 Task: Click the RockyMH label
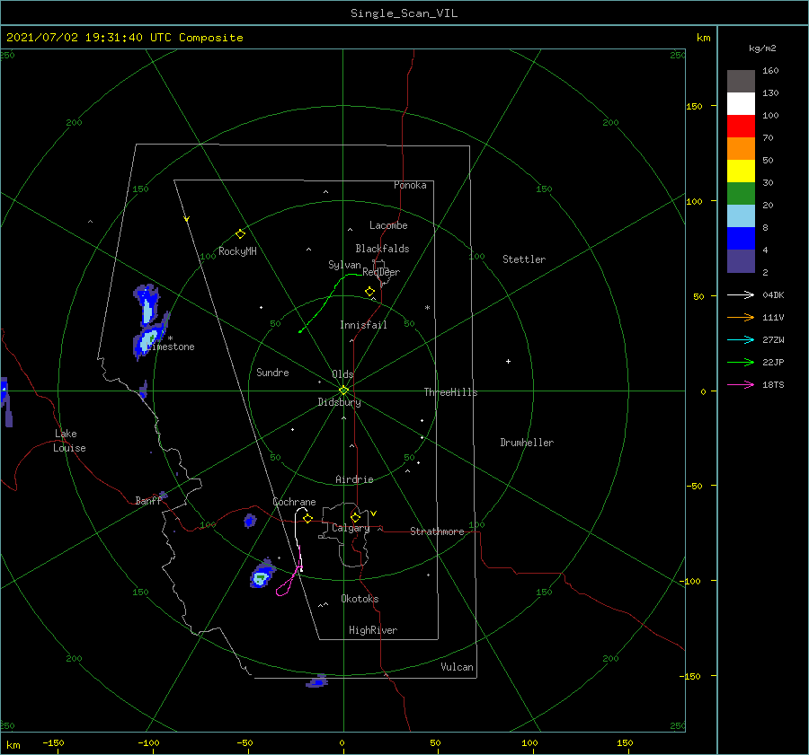pos(237,251)
